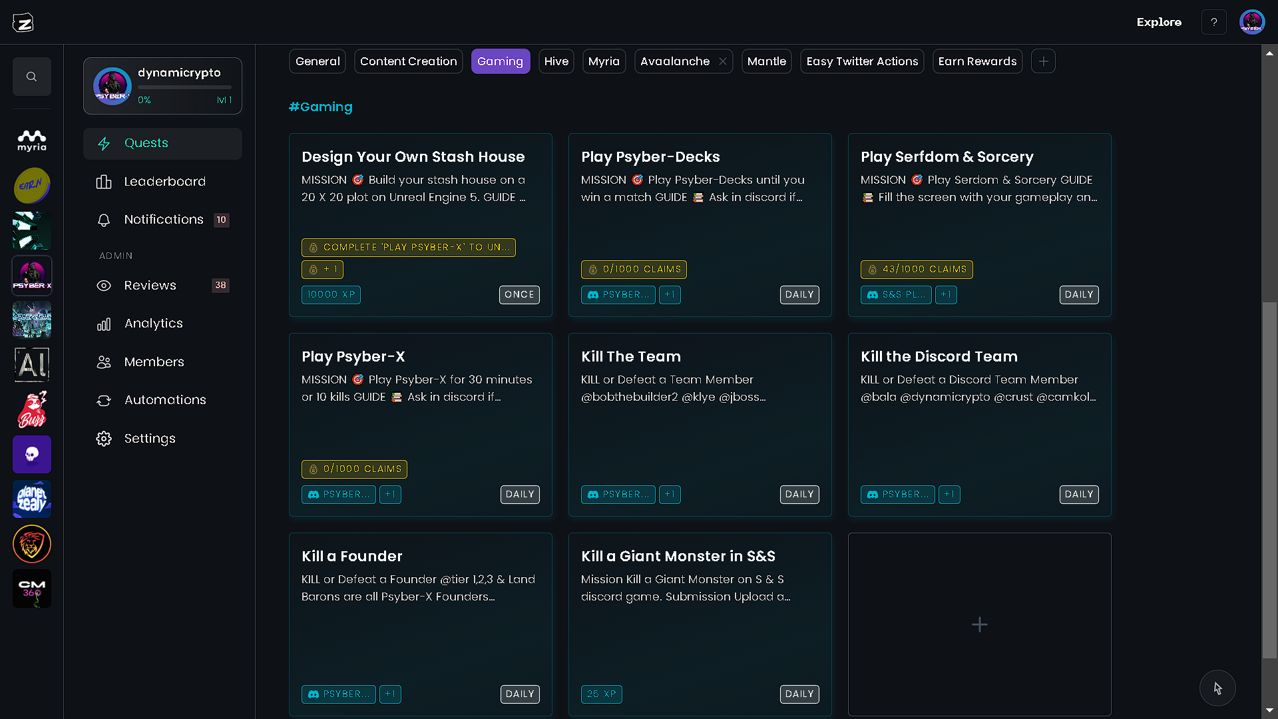Click the Automations refresh icon
The height and width of the screenshot is (719, 1278).
click(x=104, y=400)
